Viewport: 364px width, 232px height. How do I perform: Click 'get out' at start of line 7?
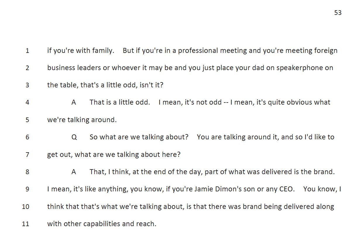click(x=59, y=155)
